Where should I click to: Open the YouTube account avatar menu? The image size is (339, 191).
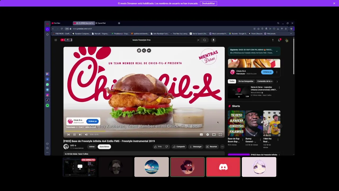287,40
